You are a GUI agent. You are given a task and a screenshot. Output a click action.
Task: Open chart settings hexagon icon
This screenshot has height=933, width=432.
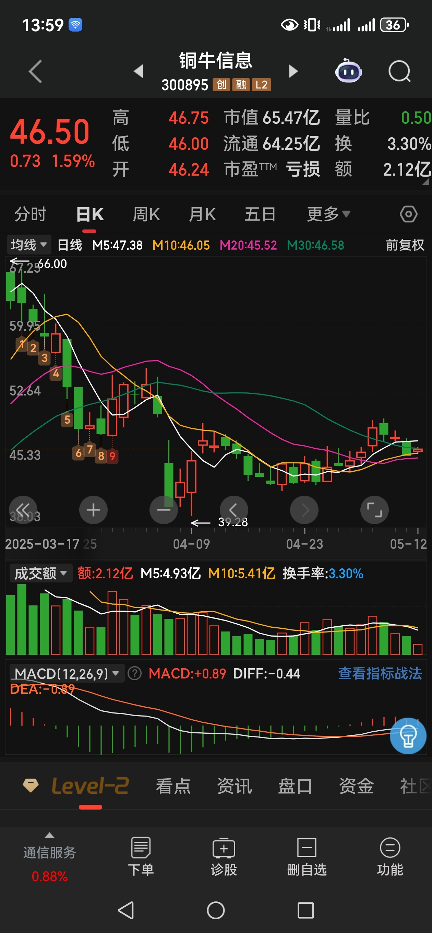pyautogui.click(x=408, y=214)
